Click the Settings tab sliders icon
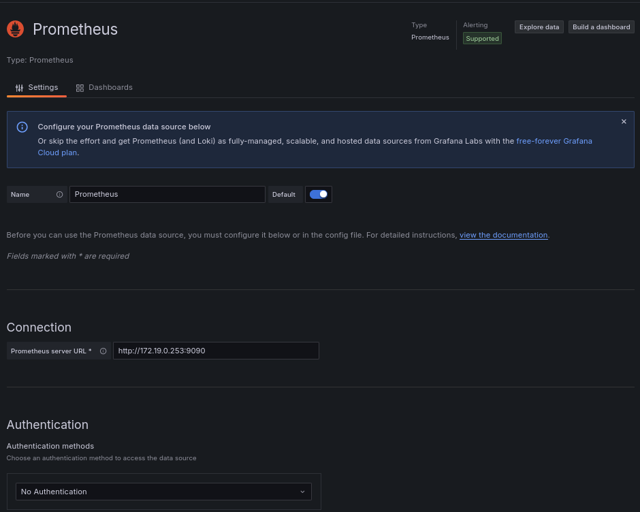This screenshot has height=512, width=640. click(x=19, y=88)
